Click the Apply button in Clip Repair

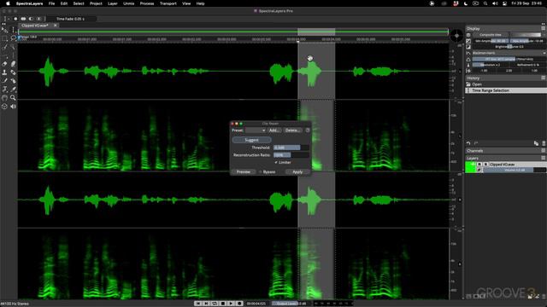click(x=297, y=172)
